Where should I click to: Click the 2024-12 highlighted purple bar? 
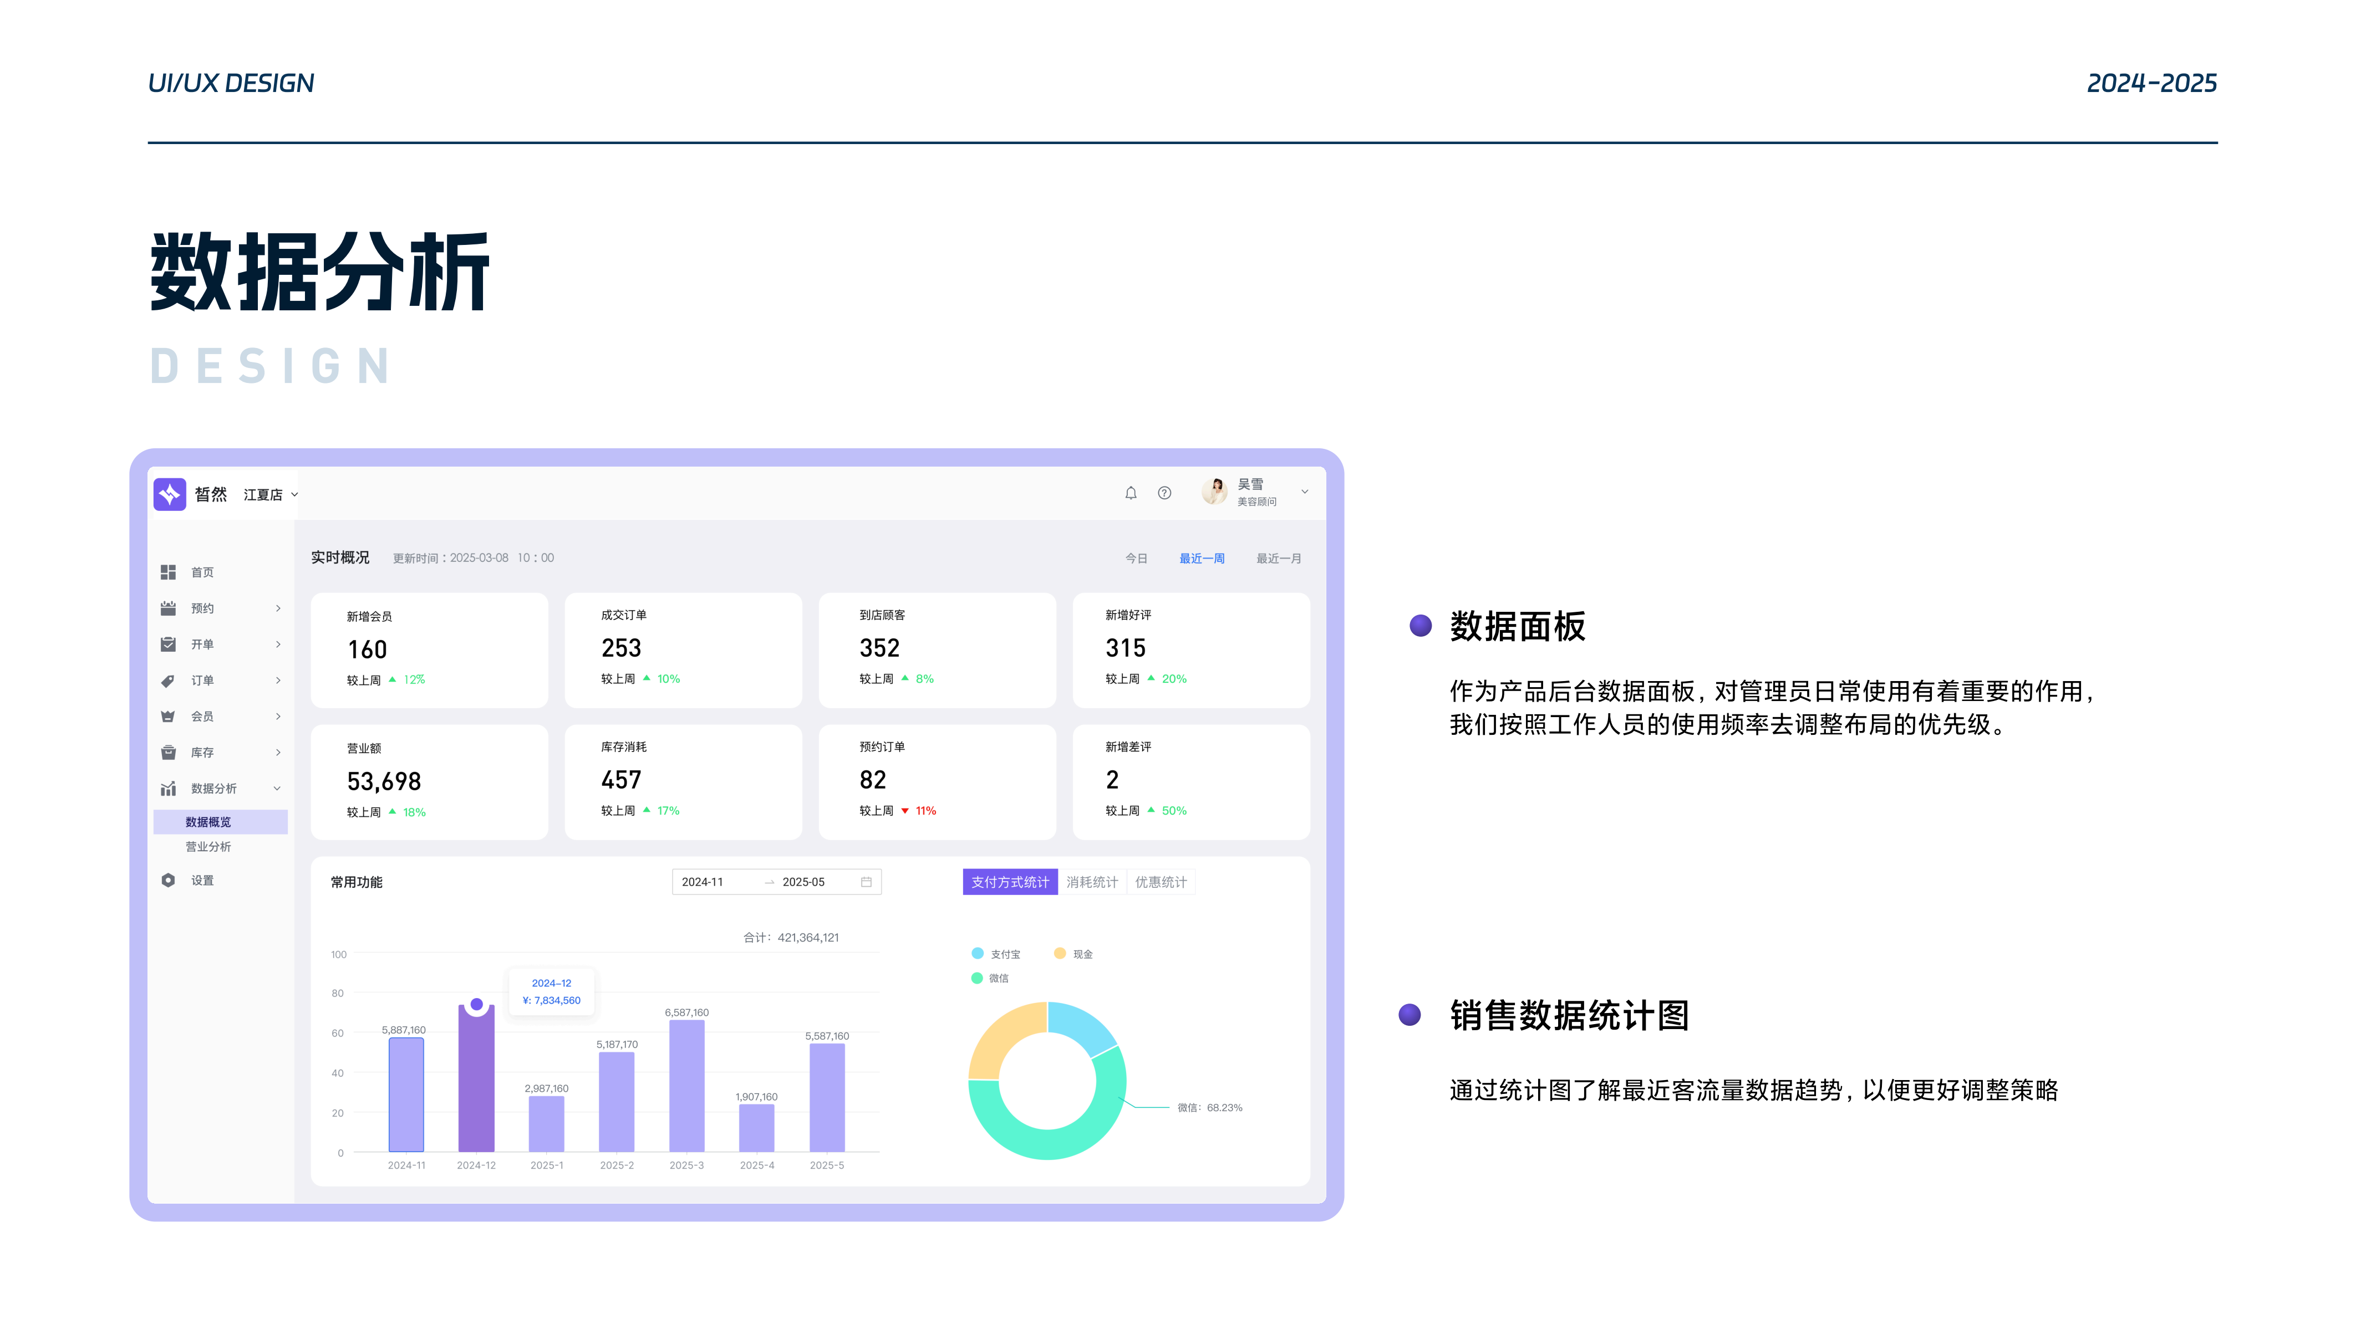476,1080
